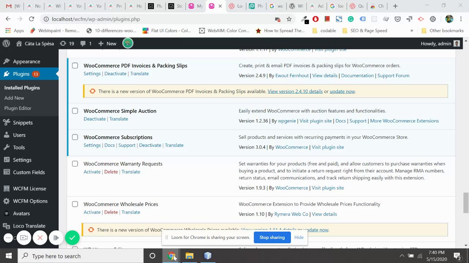
Task: Reload the page
Action: pyautogui.click(x=32, y=19)
